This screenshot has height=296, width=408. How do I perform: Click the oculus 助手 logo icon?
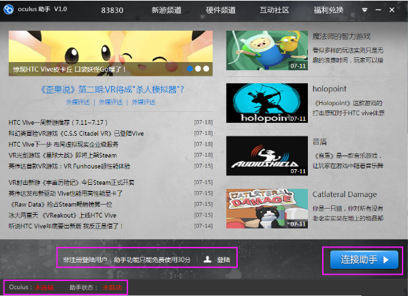tap(8, 10)
